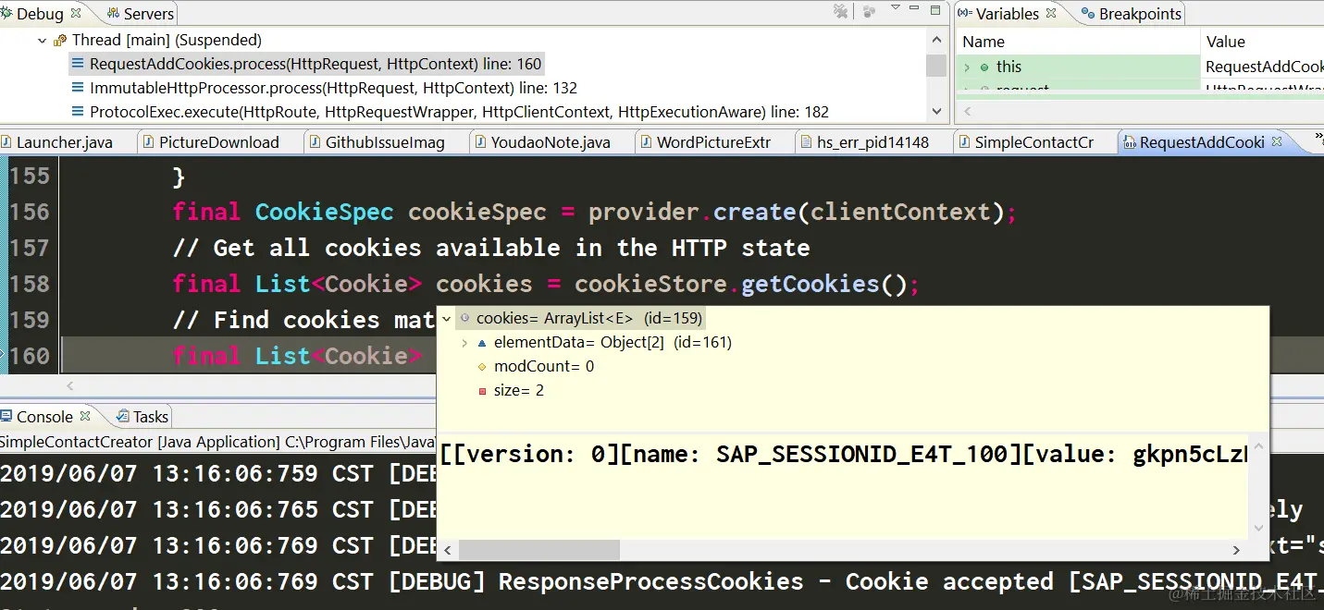Click the editor horizontal scroll left arrow

tap(71, 385)
